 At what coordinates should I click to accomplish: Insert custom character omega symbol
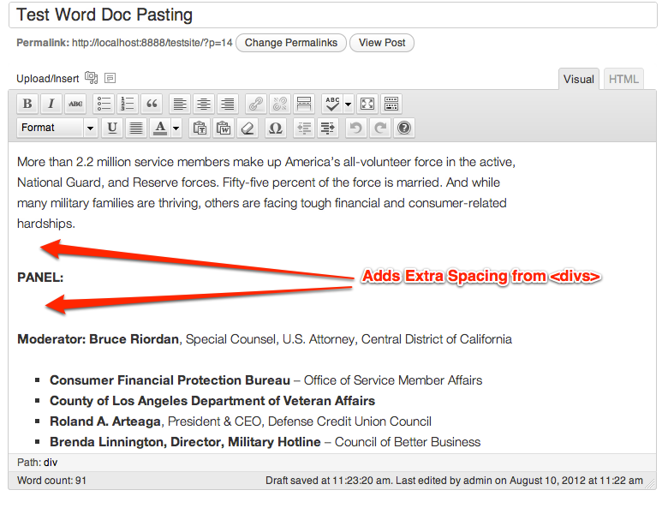(276, 128)
